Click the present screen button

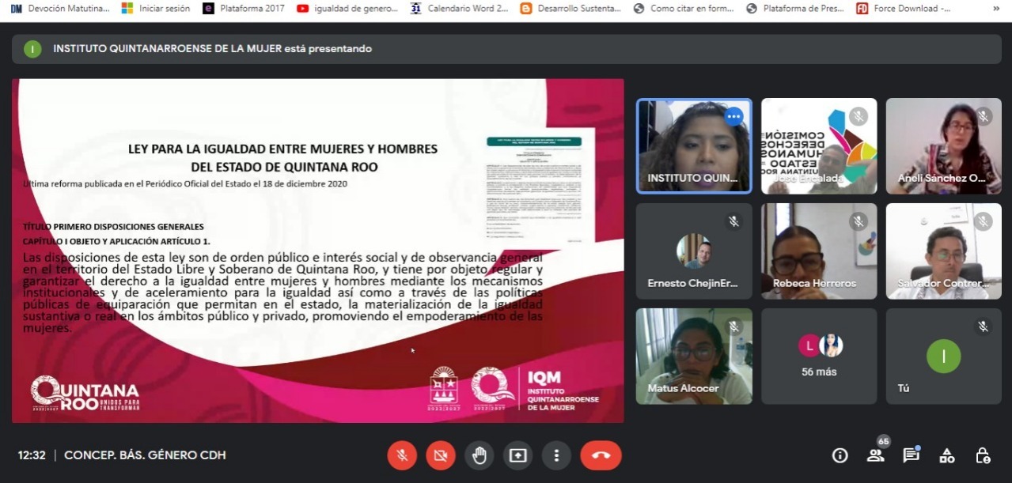(x=517, y=455)
